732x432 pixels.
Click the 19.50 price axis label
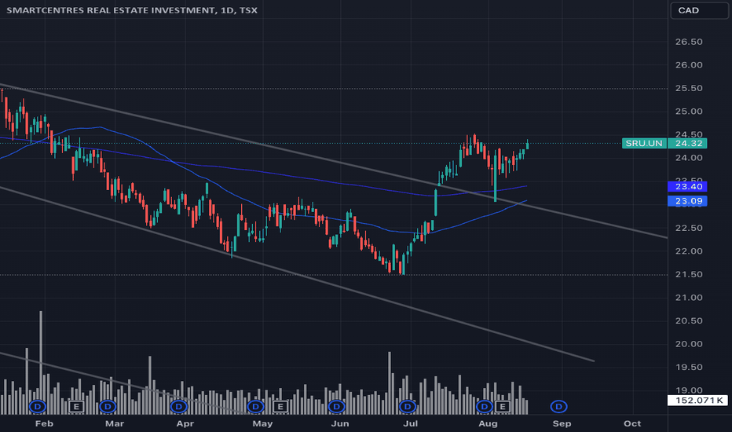[689, 368]
